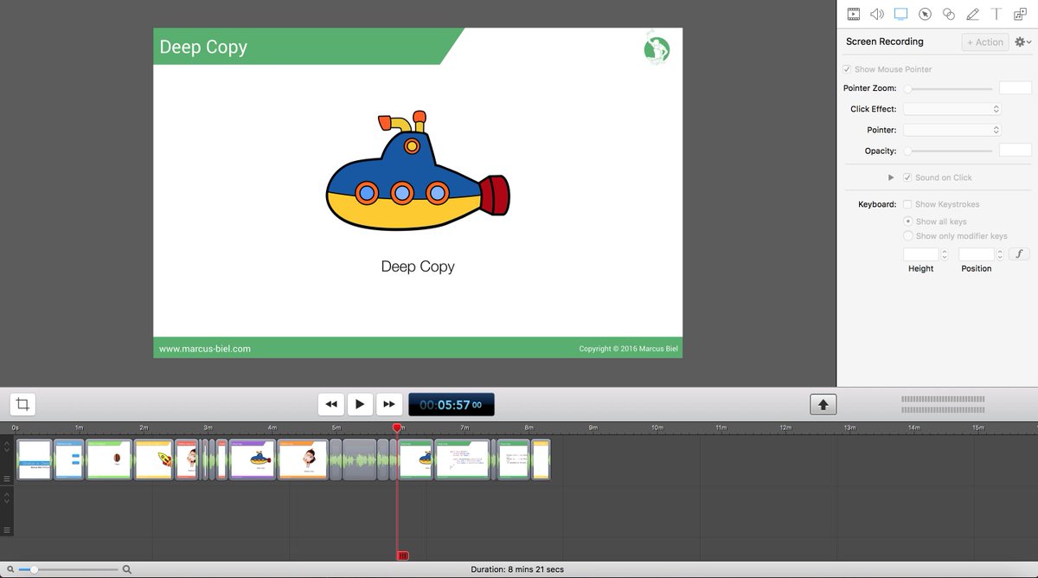Viewport: 1038px width, 578px height.
Task: Toggle Show Mouse Pointer checkbox
Action: click(848, 69)
